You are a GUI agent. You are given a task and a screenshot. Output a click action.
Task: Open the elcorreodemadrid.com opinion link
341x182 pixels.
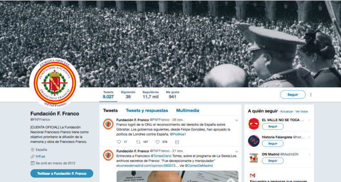pos(147,165)
